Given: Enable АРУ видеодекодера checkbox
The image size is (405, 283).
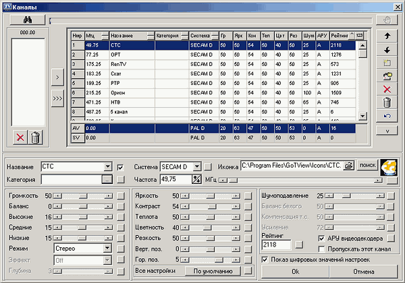Looking at the screenshot, I should click(x=321, y=239).
